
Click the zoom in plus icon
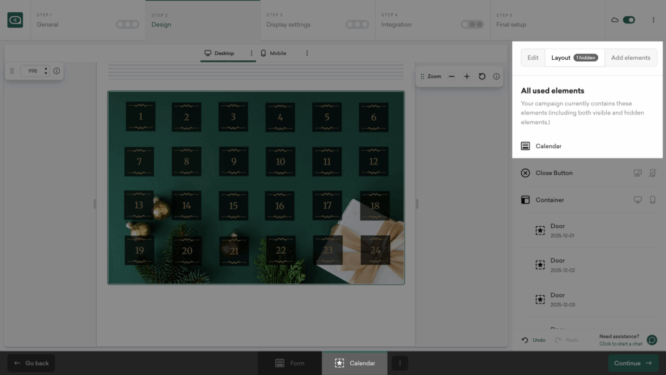466,77
